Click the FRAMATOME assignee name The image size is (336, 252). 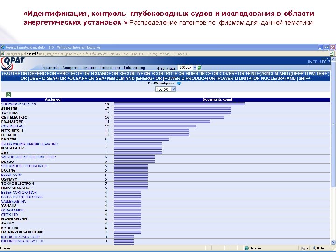(12, 122)
